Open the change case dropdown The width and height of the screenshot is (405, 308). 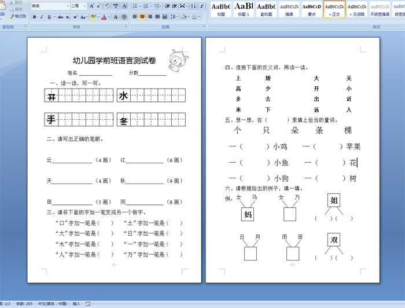coord(84,17)
